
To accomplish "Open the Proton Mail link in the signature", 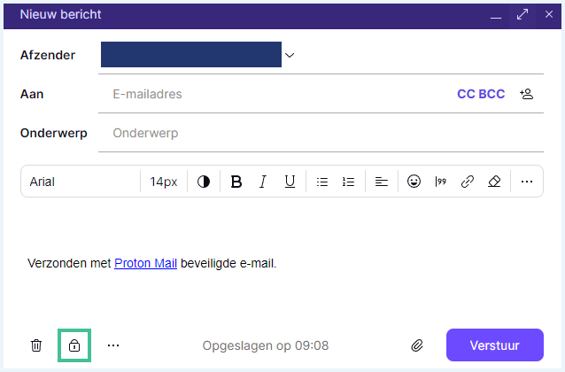I will pyautogui.click(x=145, y=264).
